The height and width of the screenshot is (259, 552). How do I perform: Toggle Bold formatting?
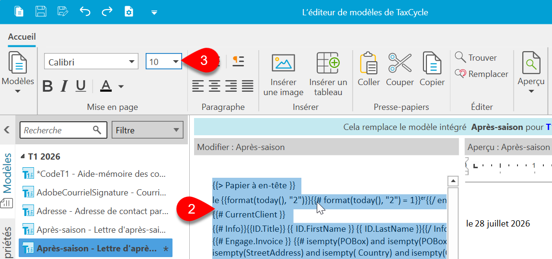pyautogui.click(x=47, y=86)
